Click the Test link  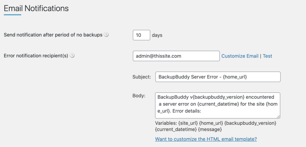[x=267, y=56]
